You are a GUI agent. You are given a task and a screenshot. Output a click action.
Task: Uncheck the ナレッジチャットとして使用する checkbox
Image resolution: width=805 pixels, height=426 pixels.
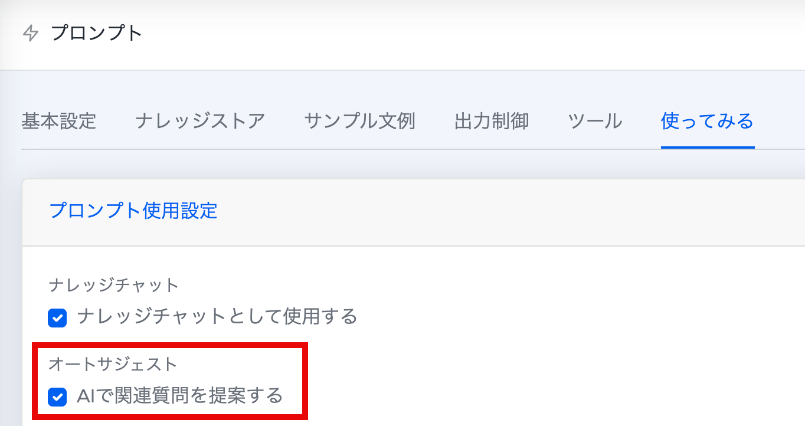[x=57, y=318]
